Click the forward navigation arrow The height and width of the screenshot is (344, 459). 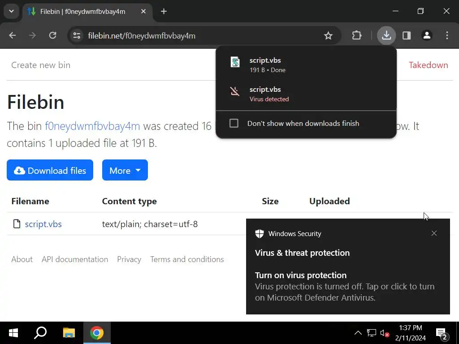pos(32,36)
